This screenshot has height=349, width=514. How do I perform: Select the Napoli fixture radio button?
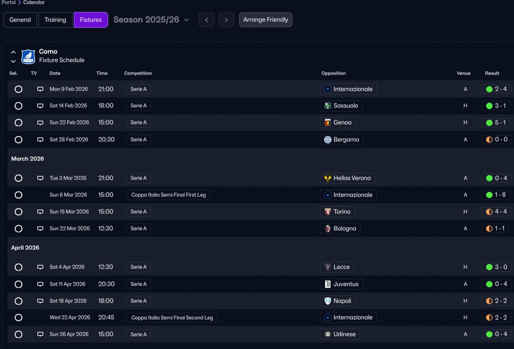coord(18,301)
